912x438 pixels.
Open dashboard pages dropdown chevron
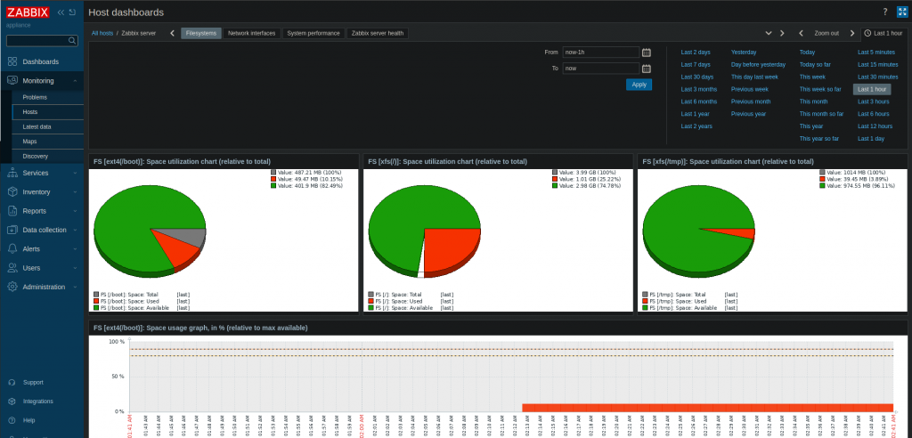[769, 33]
